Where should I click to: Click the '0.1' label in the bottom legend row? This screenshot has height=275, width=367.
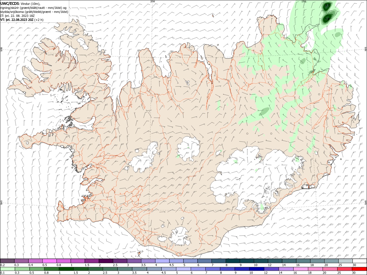click(3, 273)
